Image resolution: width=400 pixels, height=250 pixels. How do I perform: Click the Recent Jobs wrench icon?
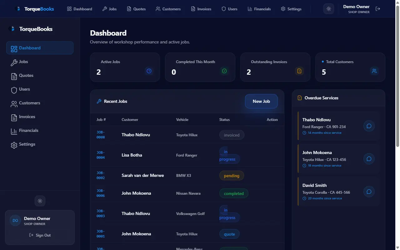click(x=99, y=101)
